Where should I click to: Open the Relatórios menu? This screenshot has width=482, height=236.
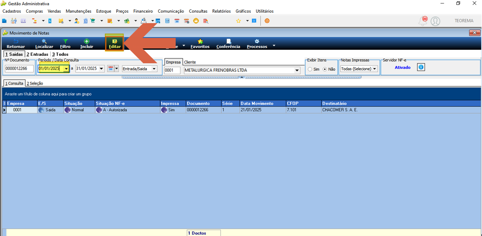point(221,11)
